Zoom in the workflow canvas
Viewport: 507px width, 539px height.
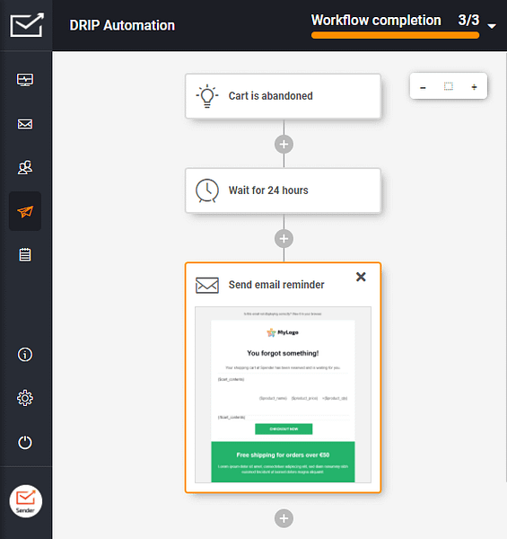(x=474, y=87)
